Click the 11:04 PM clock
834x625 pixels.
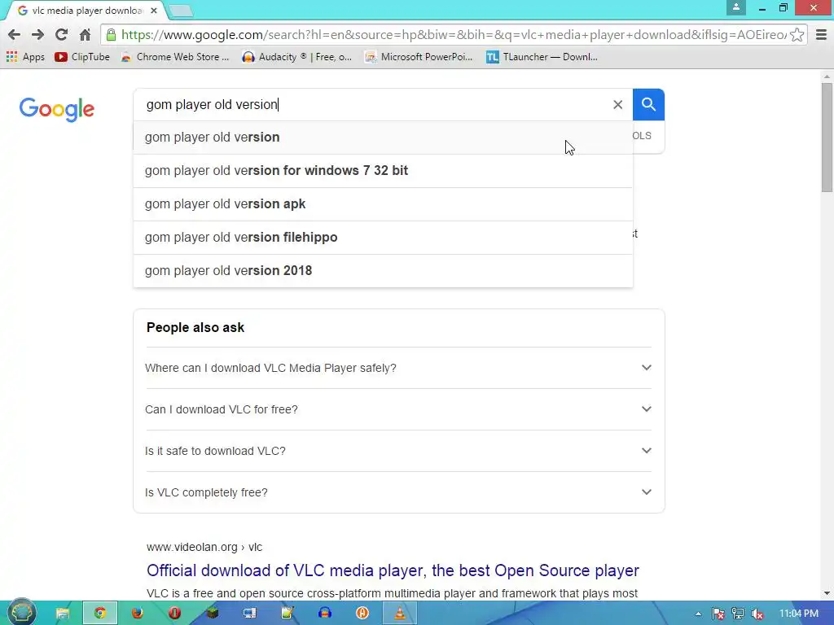(x=799, y=614)
